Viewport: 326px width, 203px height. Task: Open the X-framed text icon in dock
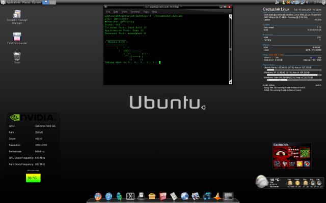click(x=130, y=196)
